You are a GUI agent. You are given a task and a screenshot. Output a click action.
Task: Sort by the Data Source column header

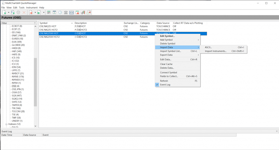164,23
